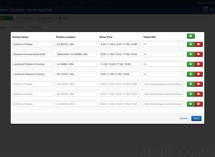The width and height of the screenshot is (215, 157).
Task: Open the Extensions menu
Action: [x=69, y=3]
